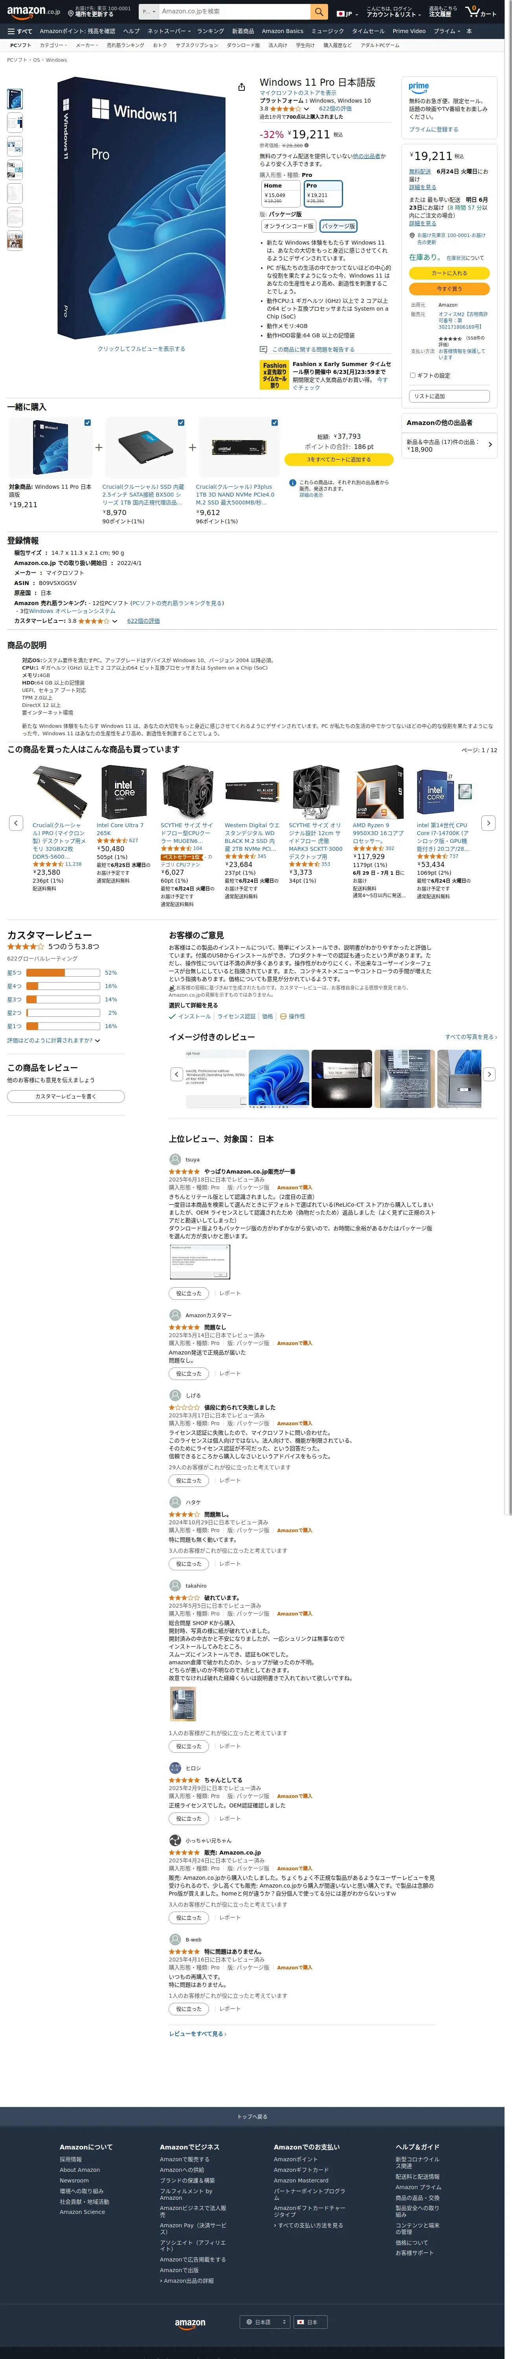Screen dimensions: 512x2359
Task: Open Prime Video nav item
Action: 409,31
